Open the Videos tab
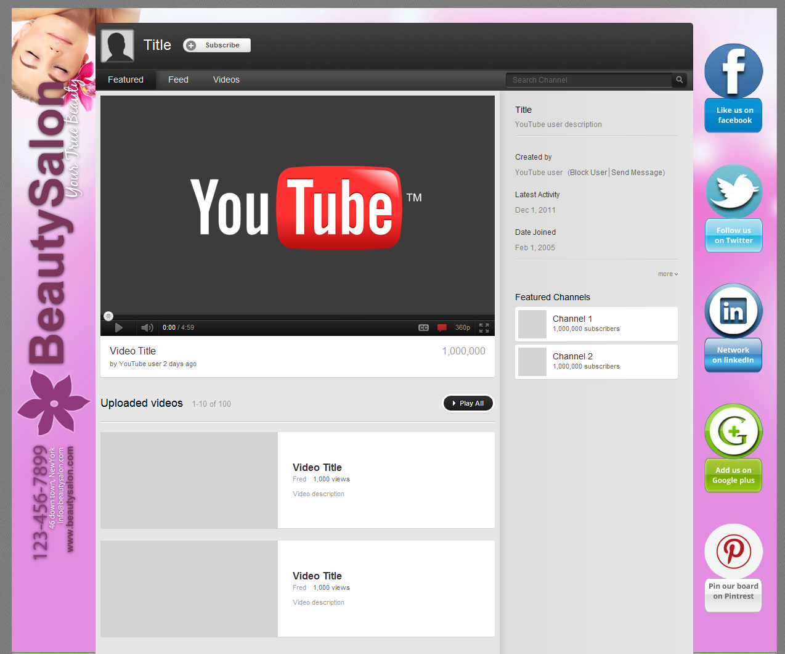Image resolution: width=785 pixels, height=654 pixels. 226,80
